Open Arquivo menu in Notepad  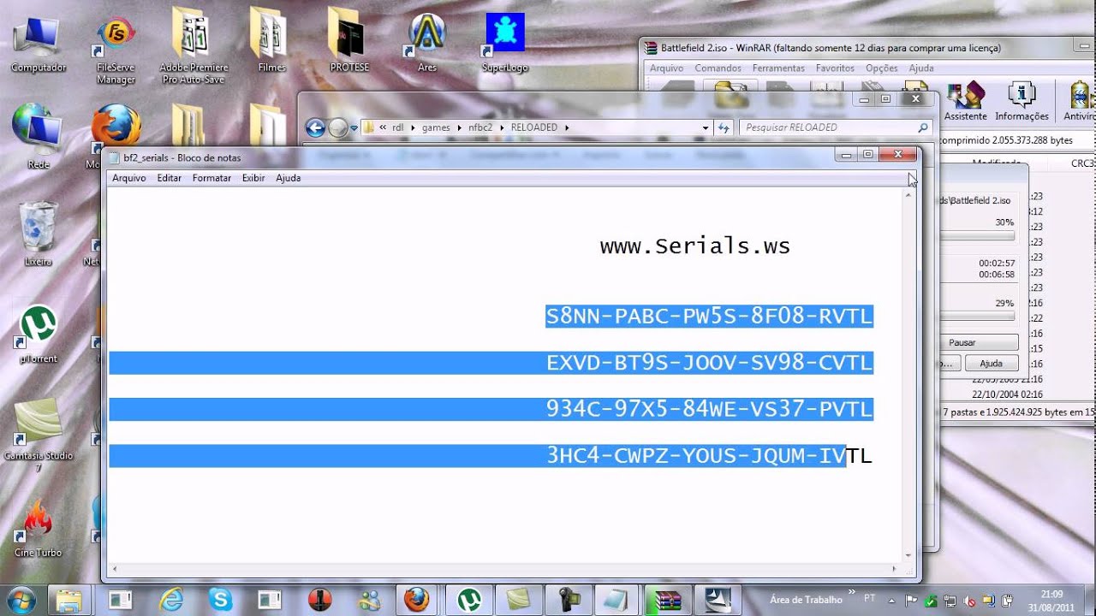[x=129, y=178]
